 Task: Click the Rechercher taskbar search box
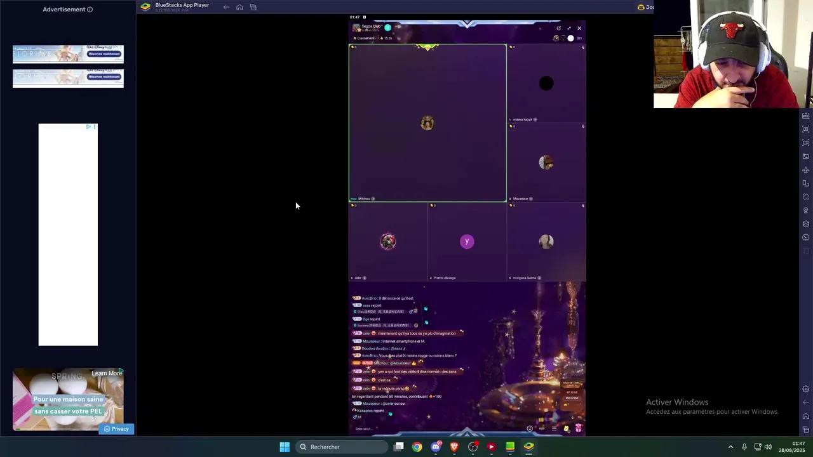(342, 447)
